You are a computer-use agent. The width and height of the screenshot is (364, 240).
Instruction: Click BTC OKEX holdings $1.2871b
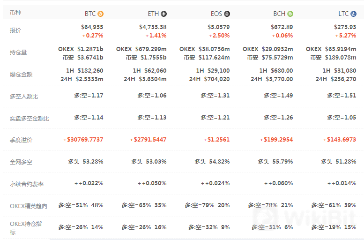[90, 49]
